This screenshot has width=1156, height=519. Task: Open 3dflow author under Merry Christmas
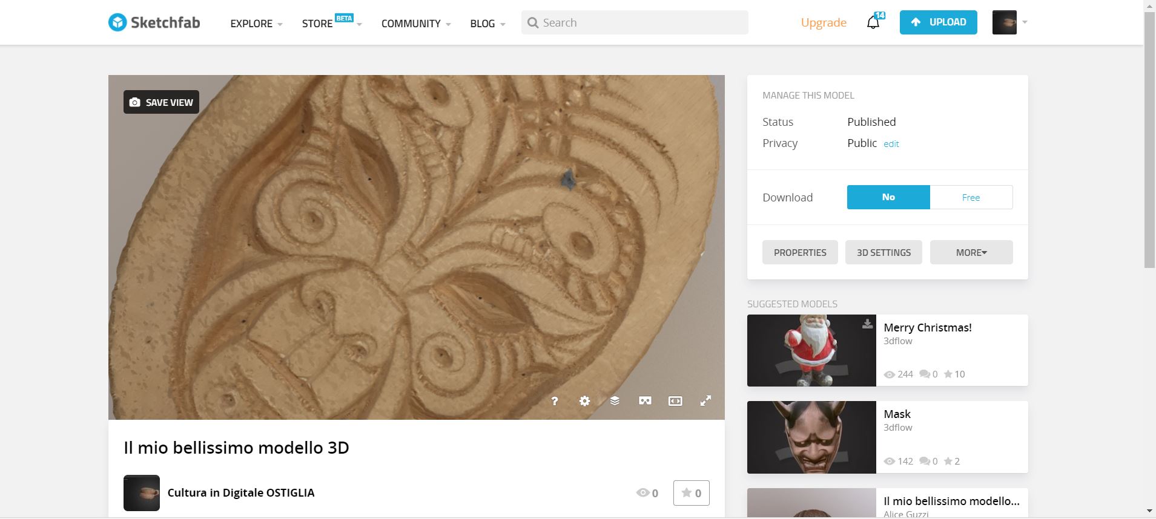(898, 341)
